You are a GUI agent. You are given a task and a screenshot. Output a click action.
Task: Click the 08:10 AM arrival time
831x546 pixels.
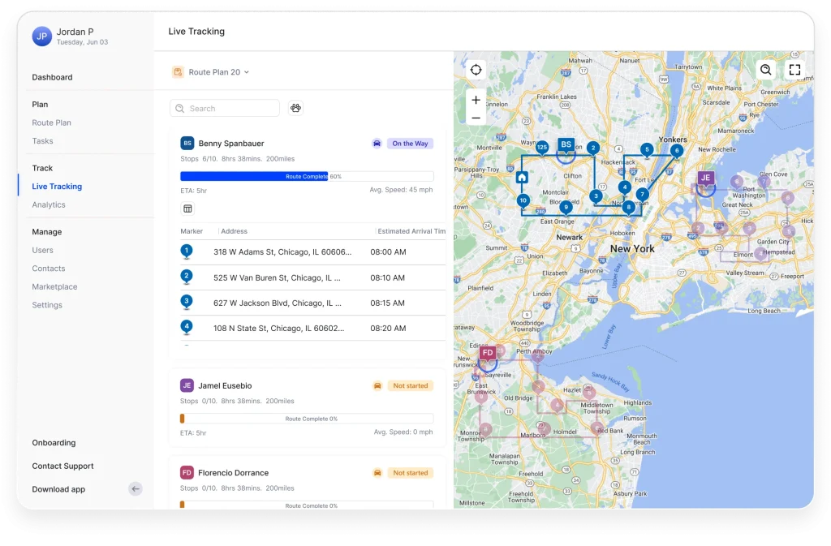point(387,277)
